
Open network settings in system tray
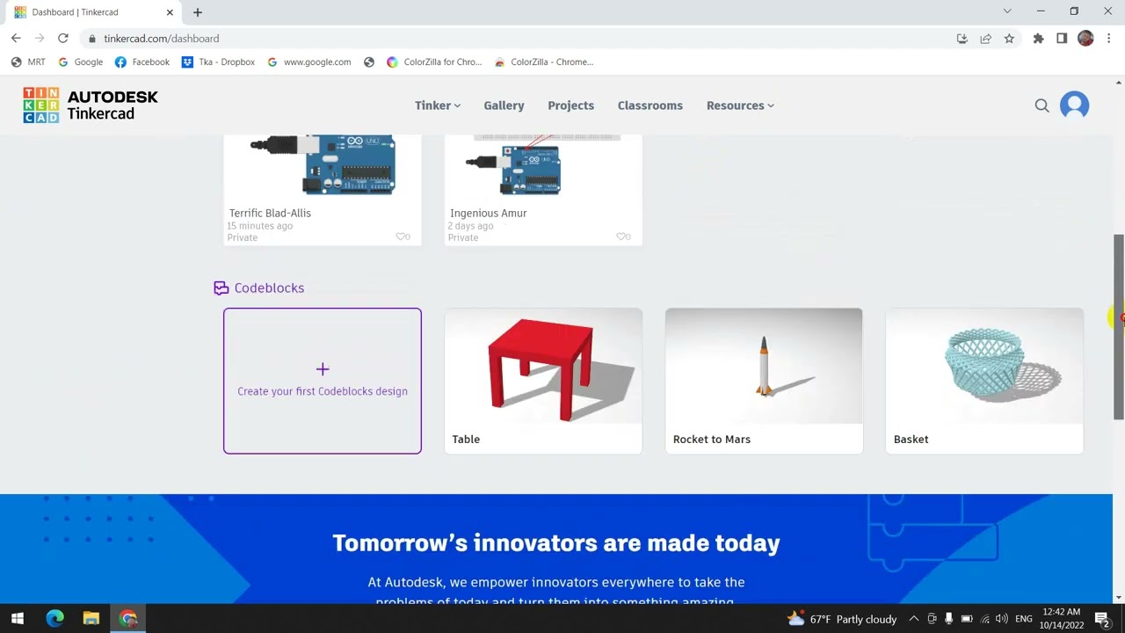tap(984, 619)
